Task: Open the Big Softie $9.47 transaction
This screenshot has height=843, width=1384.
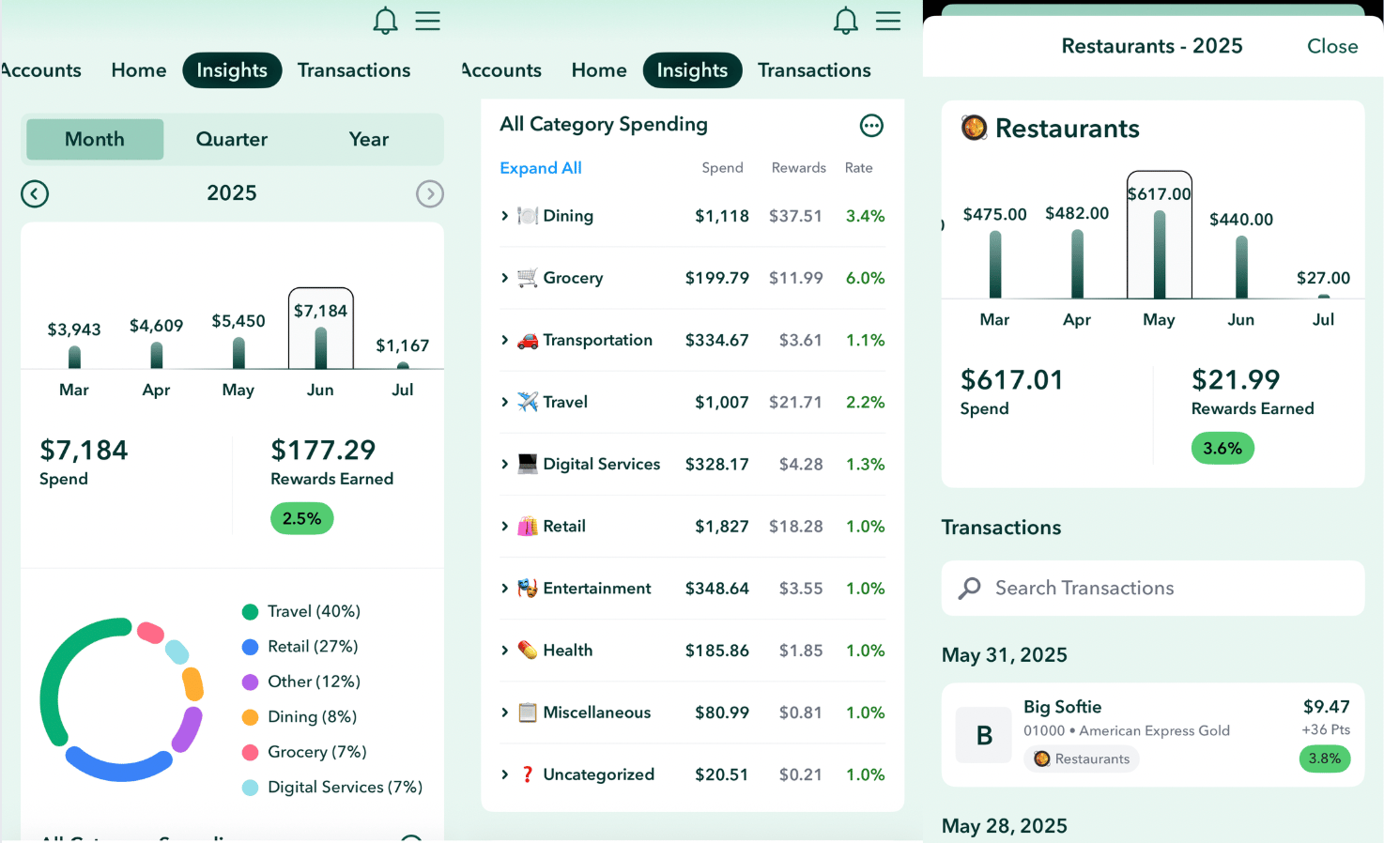Action: (x=1153, y=735)
